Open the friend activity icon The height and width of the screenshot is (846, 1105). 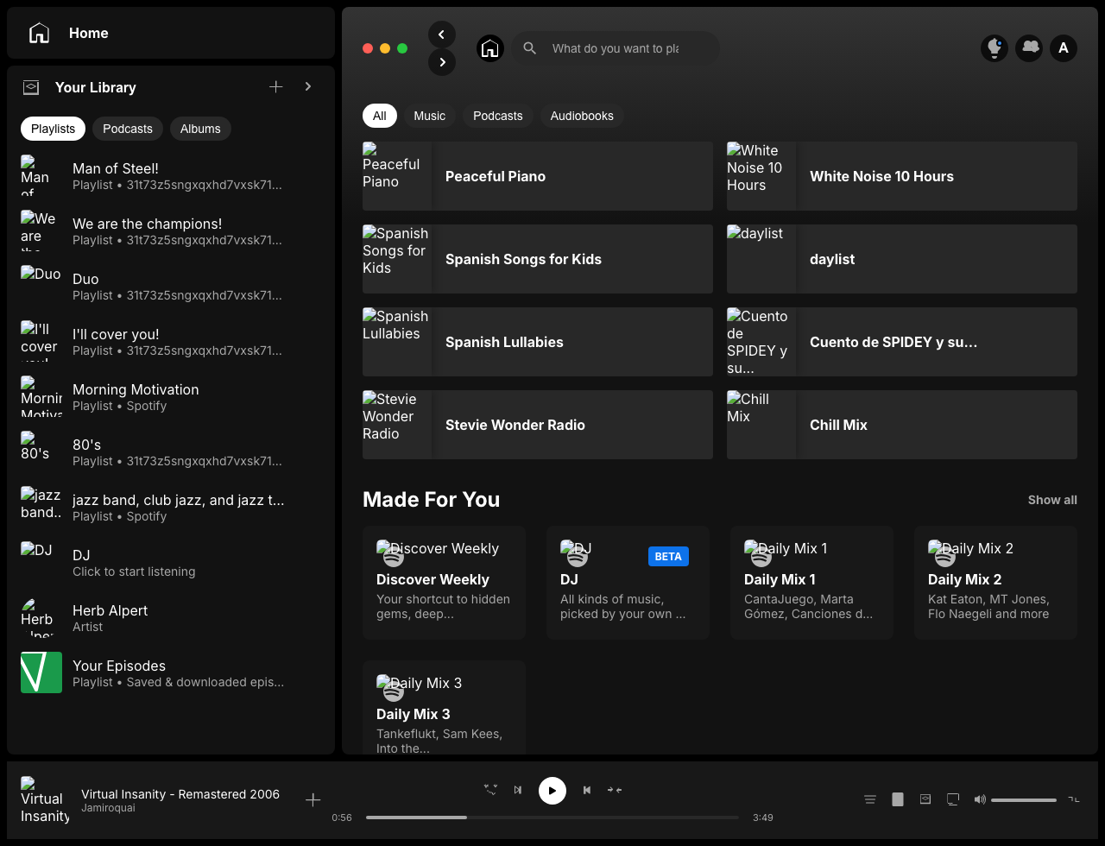[1029, 48]
